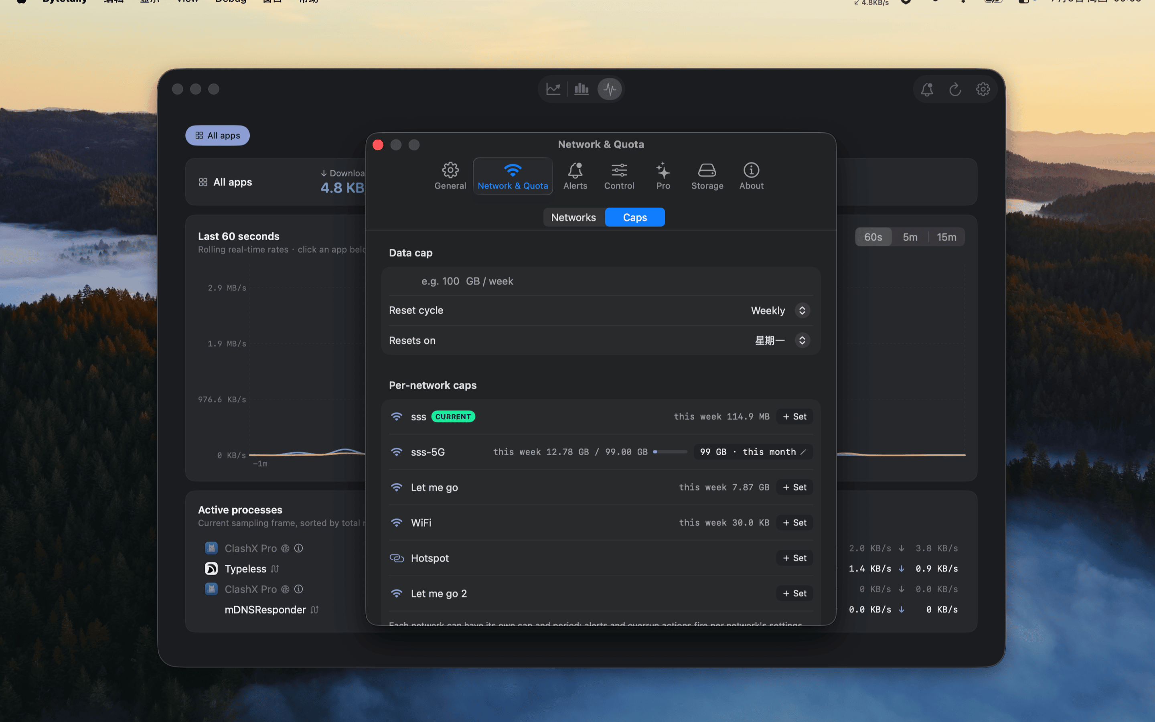Click the Wi-Fi icon of WiFi network
The height and width of the screenshot is (722, 1155).
pos(396,522)
